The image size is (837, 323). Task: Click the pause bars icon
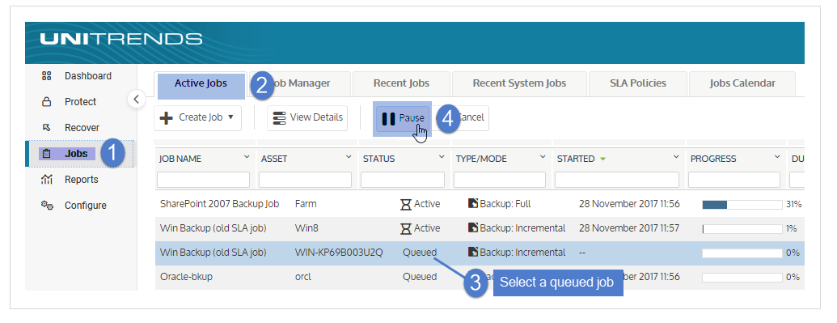point(389,118)
